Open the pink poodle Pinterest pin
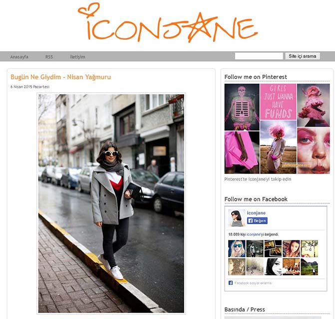 [313, 105]
